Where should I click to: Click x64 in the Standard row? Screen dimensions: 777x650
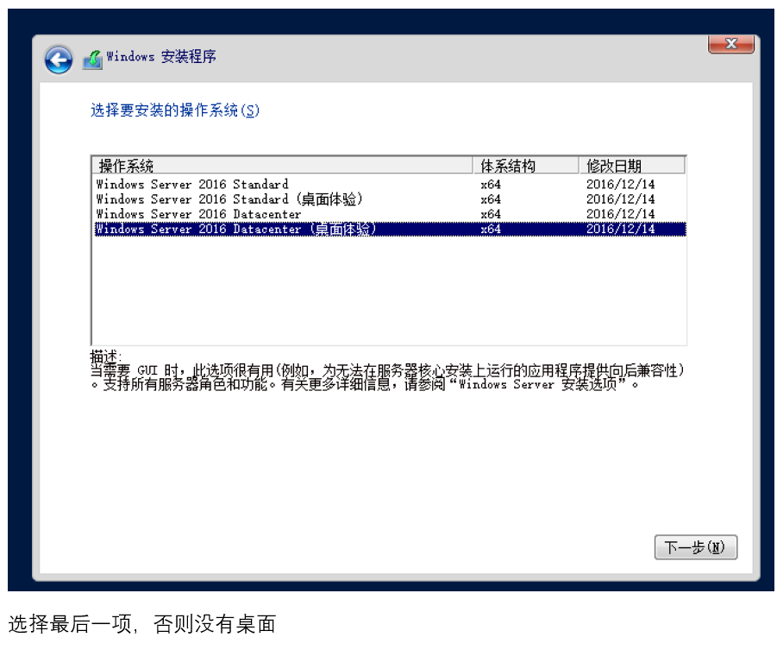pos(491,185)
